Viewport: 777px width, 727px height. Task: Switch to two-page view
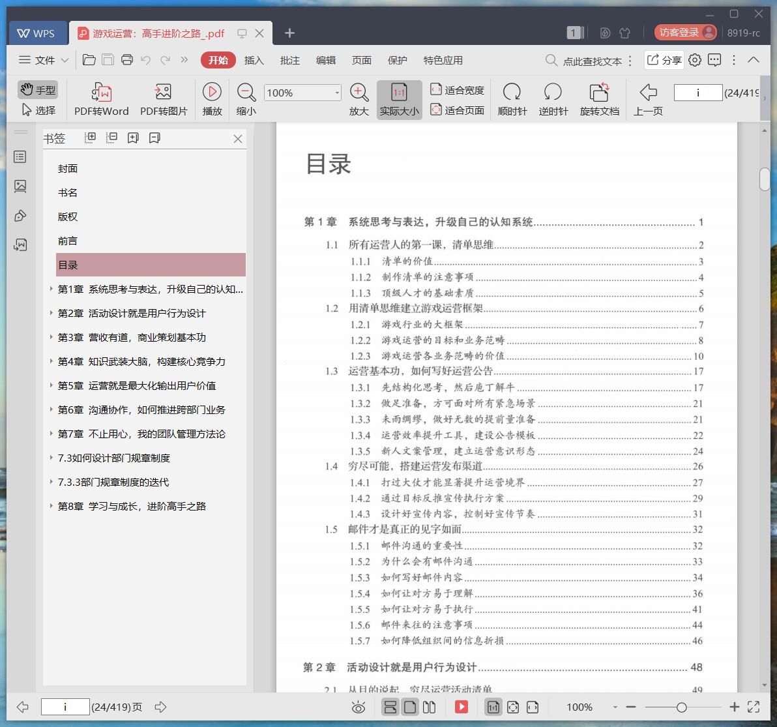pos(429,707)
